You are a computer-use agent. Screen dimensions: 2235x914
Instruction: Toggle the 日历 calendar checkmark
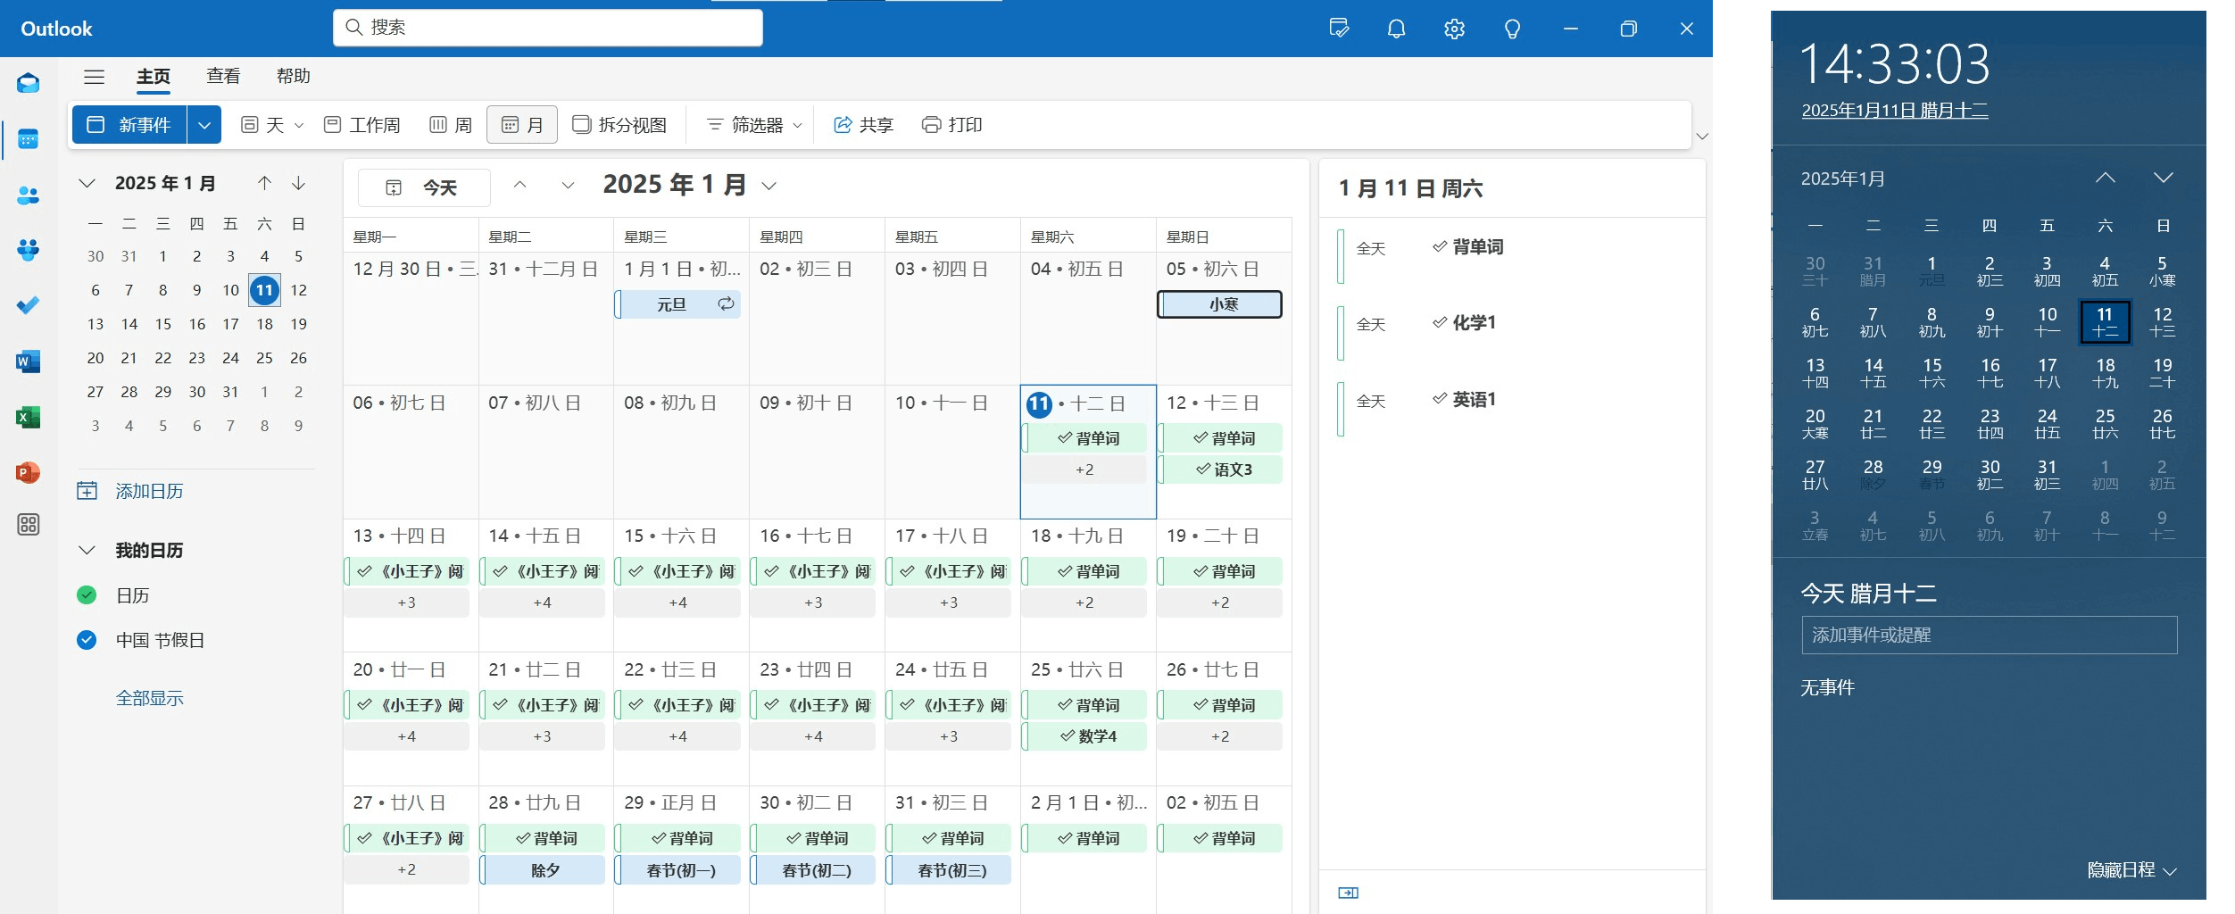click(x=87, y=594)
